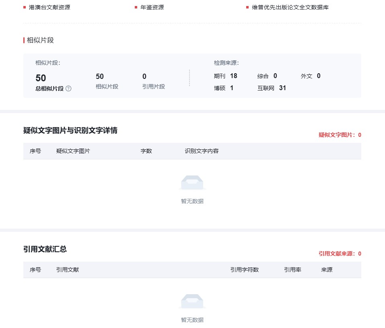
Task: Click the 博硕 1 detection source
Action: [x=224, y=88]
